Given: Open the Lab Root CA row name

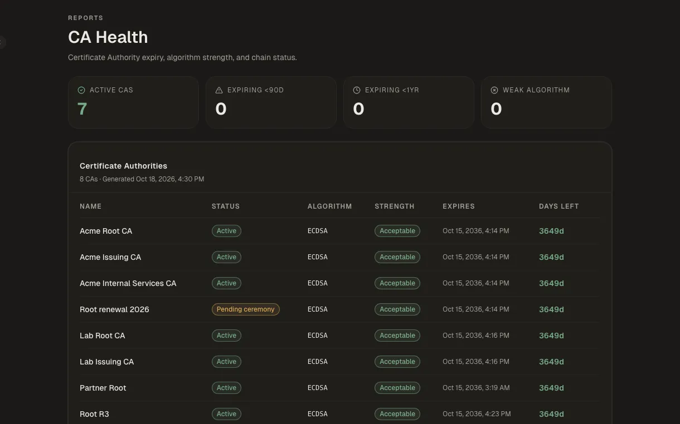Looking at the screenshot, I should tap(103, 336).
